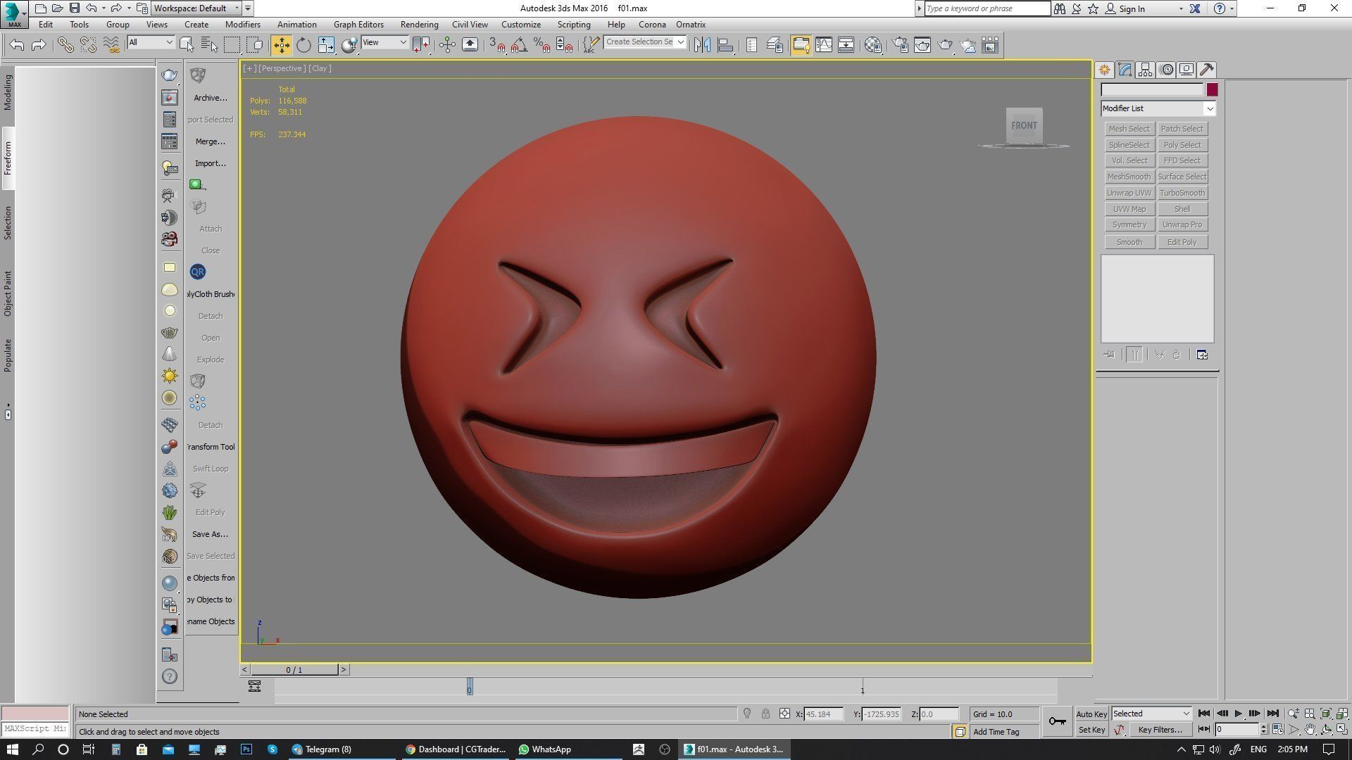Toggle Auto Key mode
This screenshot has height=760, width=1352.
[x=1091, y=714]
